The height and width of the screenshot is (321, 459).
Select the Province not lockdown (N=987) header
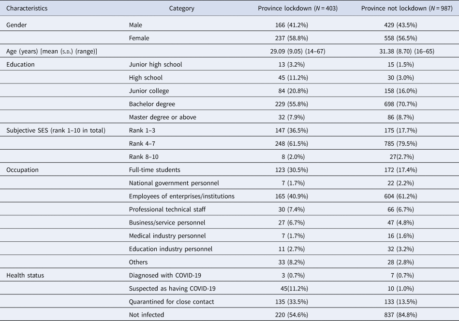pos(401,8)
